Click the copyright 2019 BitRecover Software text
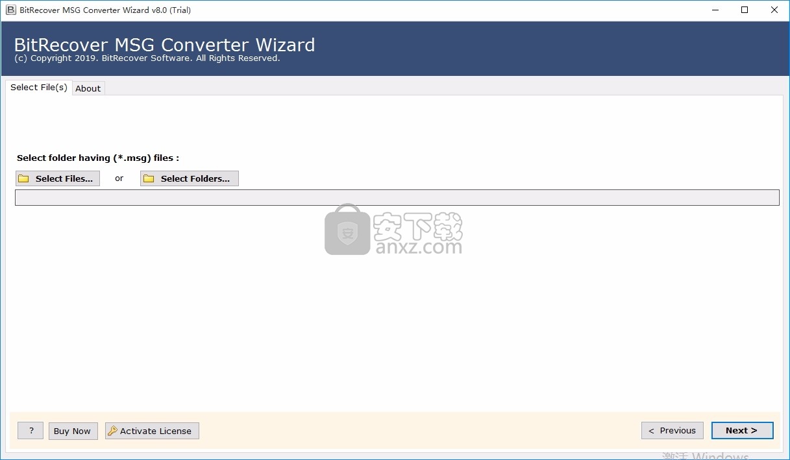 pos(147,58)
